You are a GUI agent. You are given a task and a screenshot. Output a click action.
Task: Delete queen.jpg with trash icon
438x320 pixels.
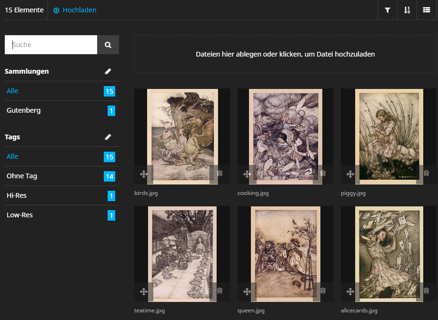323,291
